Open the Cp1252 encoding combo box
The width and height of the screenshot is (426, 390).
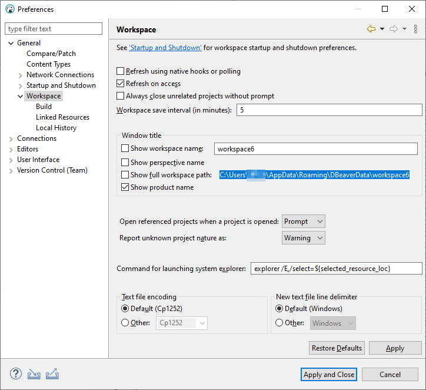(182, 323)
